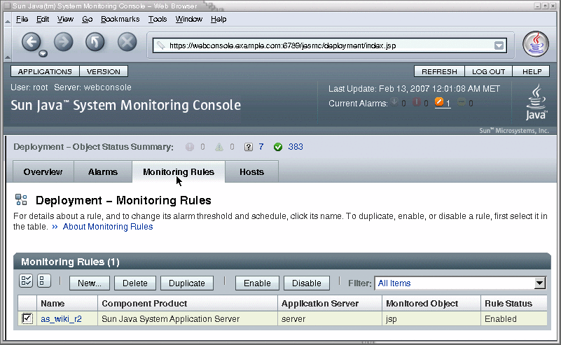This screenshot has width=561, height=345.
Task: Click the minor alarms icon in Current Alarms
Action: click(462, 102)
